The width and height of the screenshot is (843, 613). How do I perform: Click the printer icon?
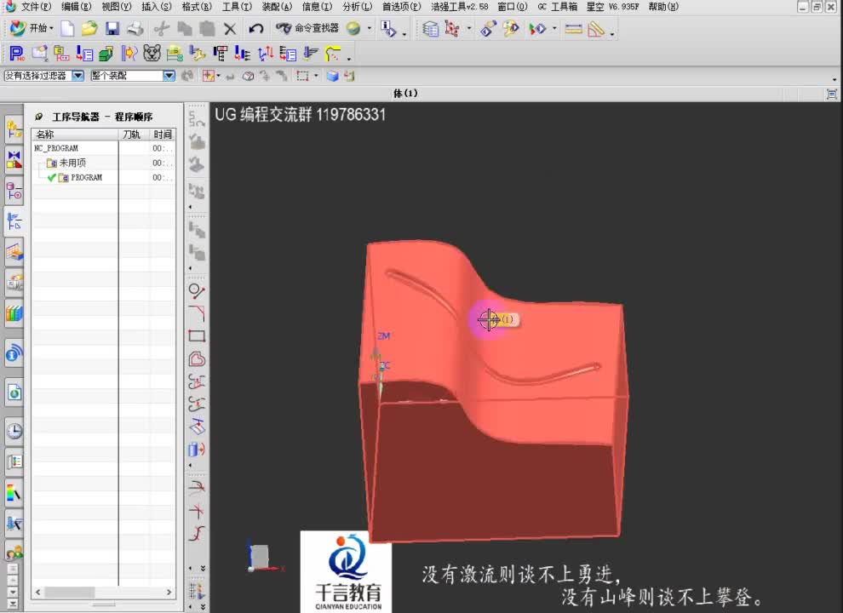tap(135, 28)
